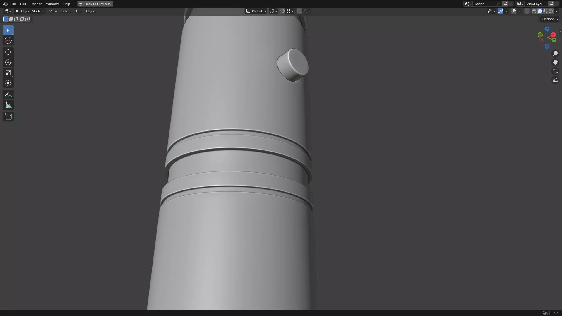Select the Transform tool

[x=8, y=83]
